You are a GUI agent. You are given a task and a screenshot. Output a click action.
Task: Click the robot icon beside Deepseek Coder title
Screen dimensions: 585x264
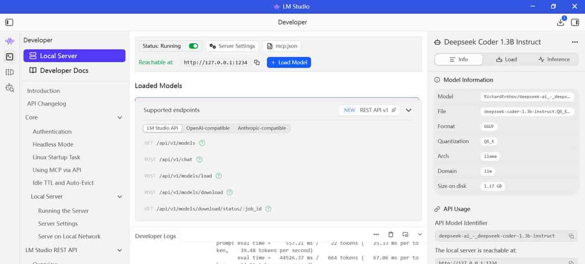(x=437, y=42)
